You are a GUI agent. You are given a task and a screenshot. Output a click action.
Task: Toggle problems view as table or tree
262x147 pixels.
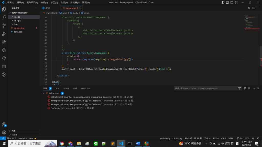coord(249,88)
